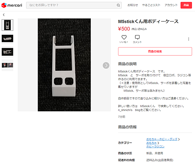Click the Mercari logo

click(12, 5)
